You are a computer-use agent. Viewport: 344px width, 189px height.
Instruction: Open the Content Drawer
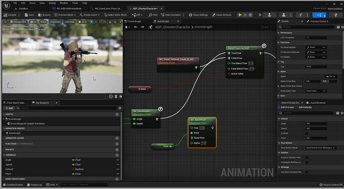[x=13, y=185]
